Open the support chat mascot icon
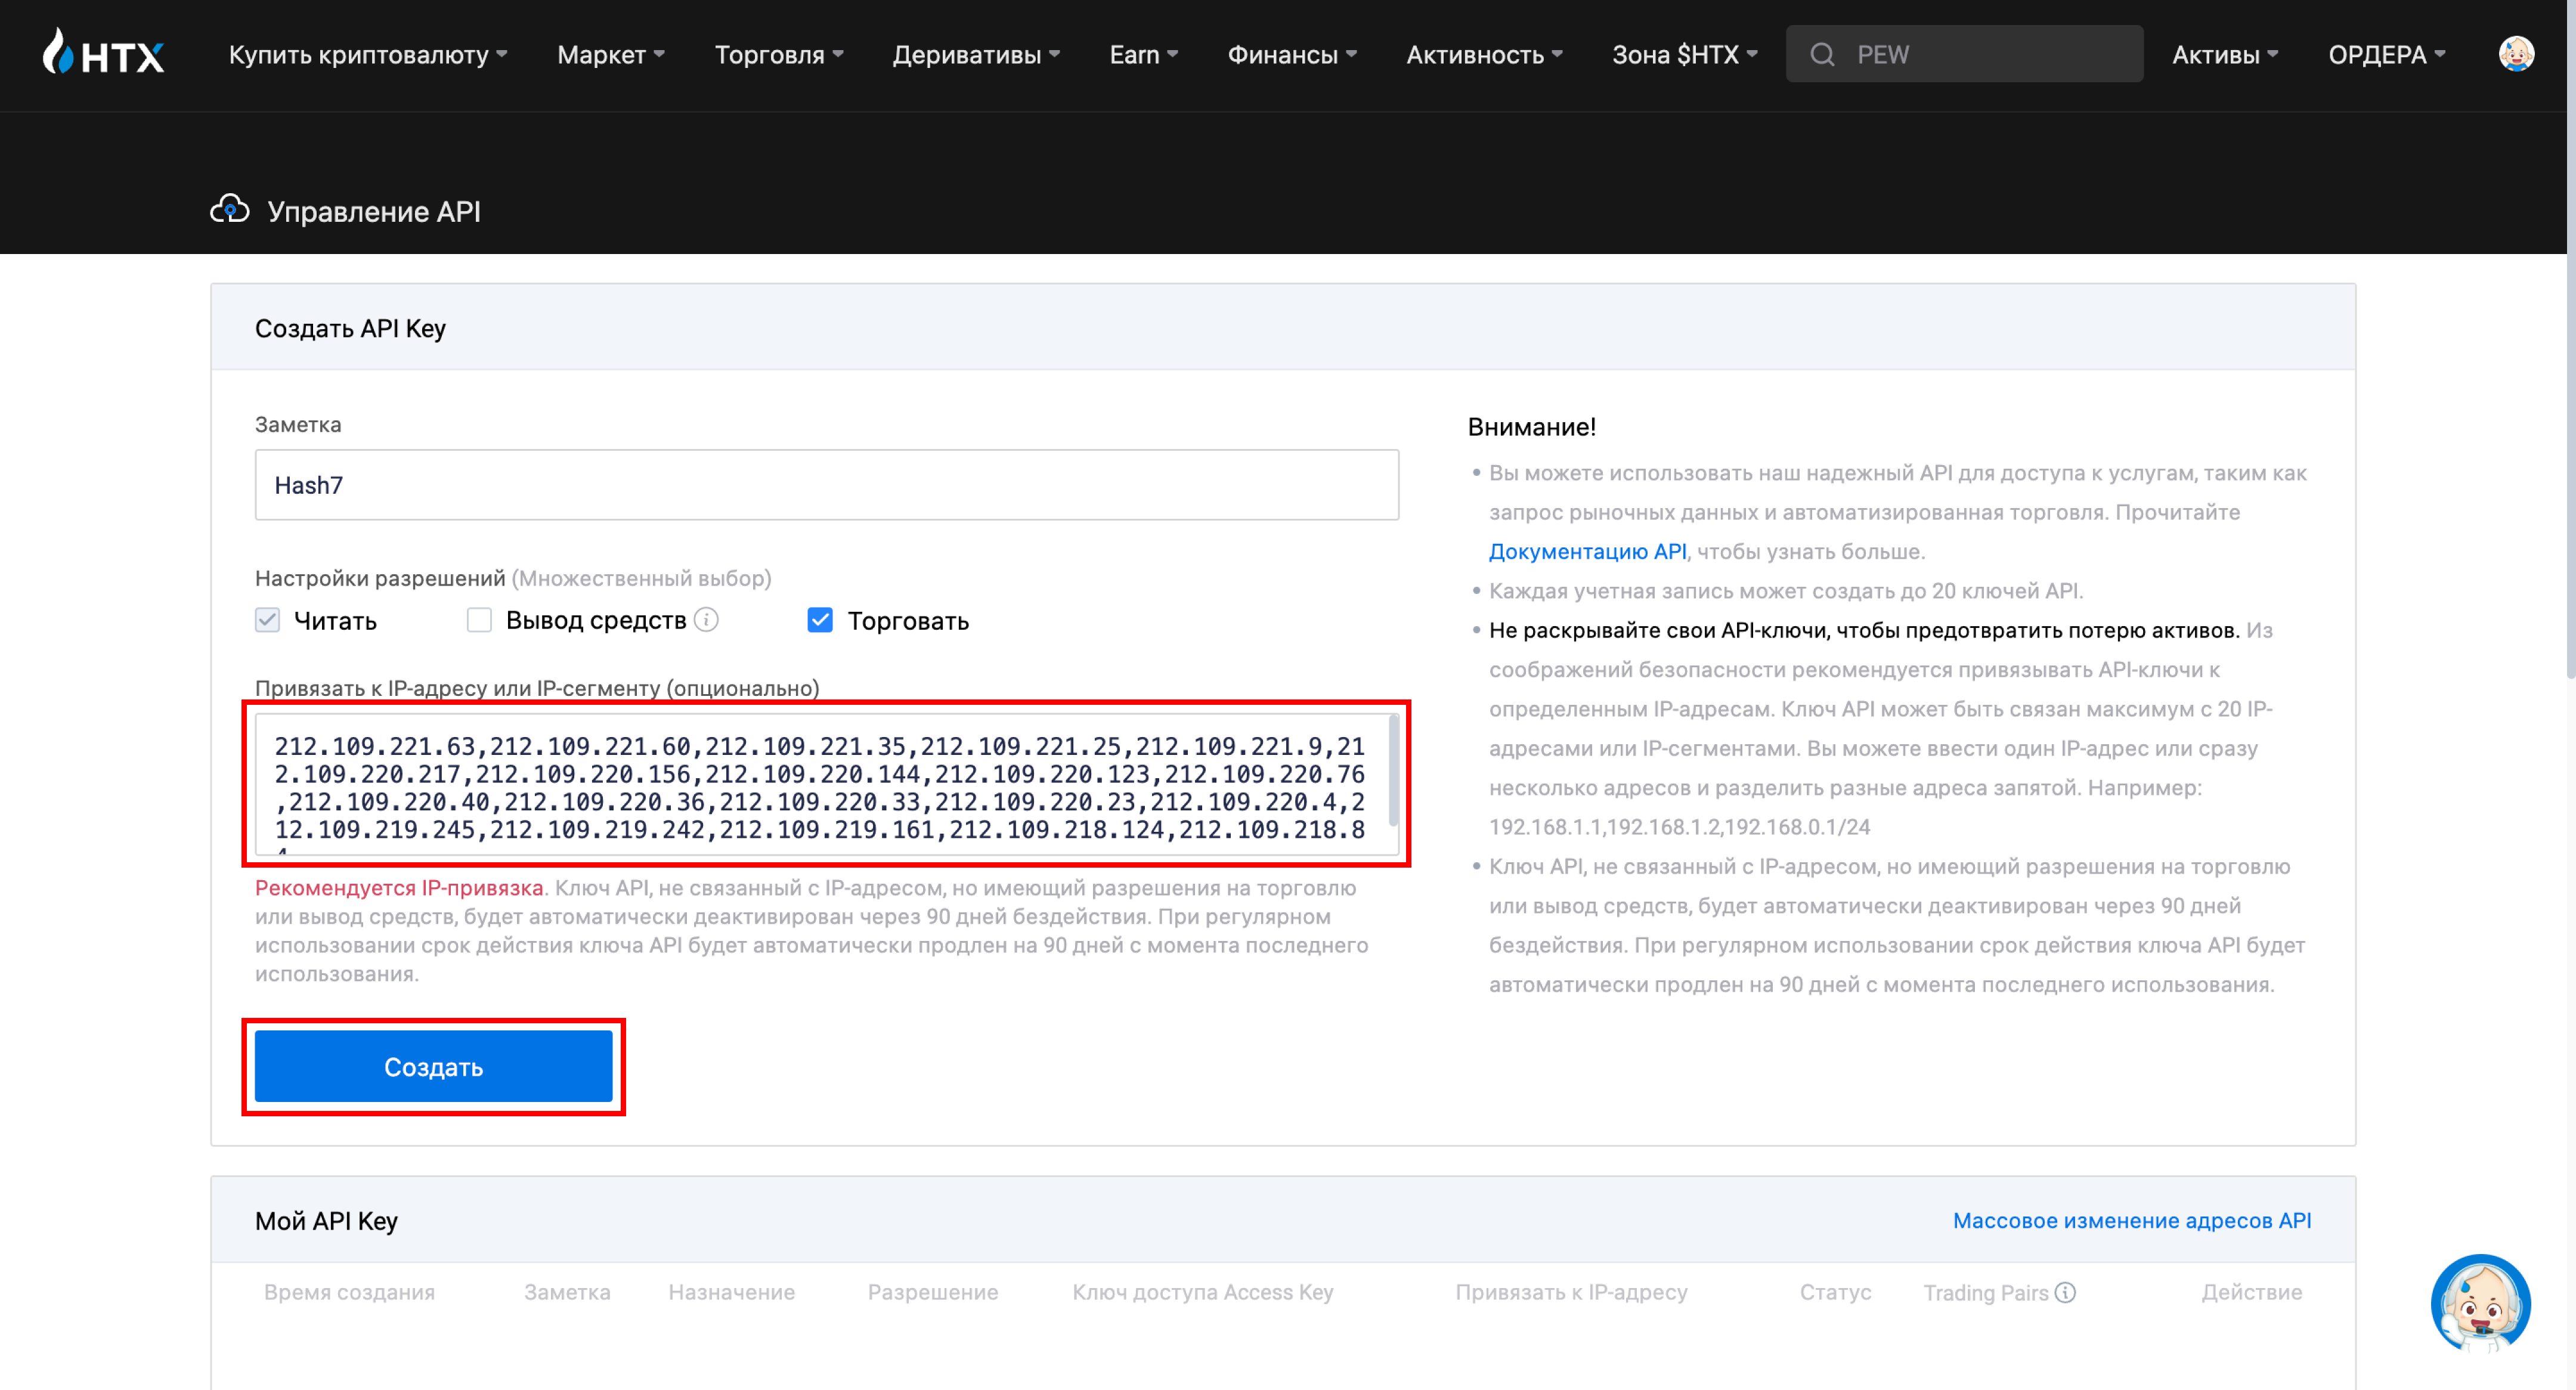 (2481, 1302)
